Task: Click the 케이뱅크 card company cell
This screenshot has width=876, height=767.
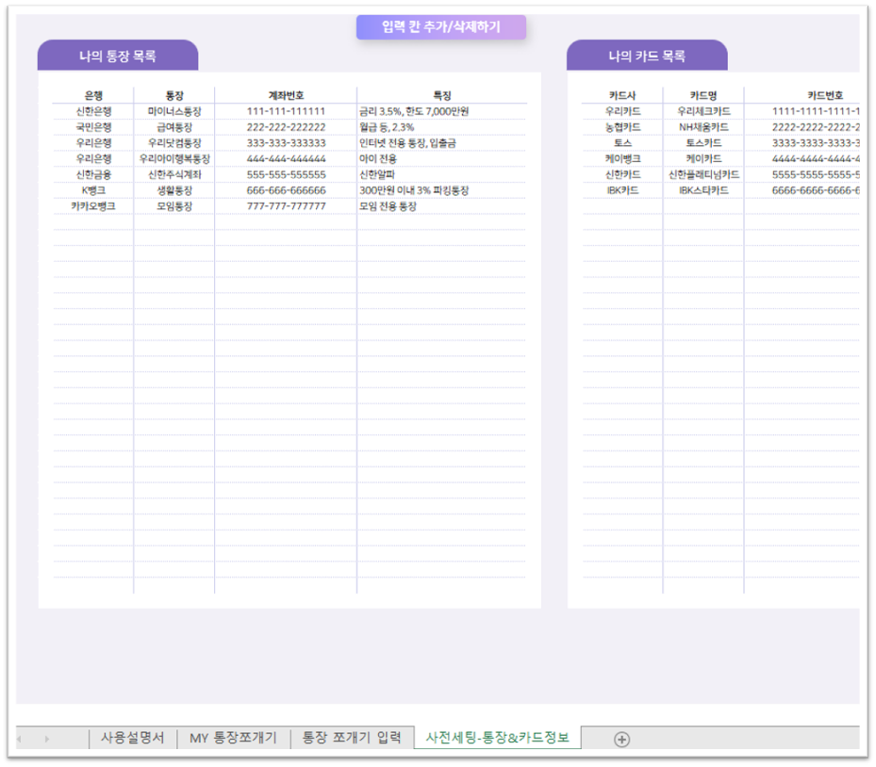Action: (622, 158)
